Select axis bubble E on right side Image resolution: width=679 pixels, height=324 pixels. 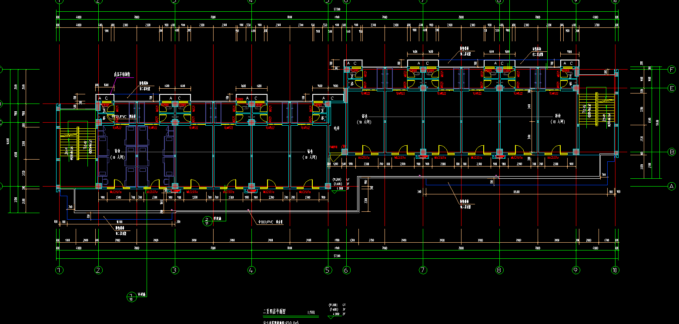[672, 88]
